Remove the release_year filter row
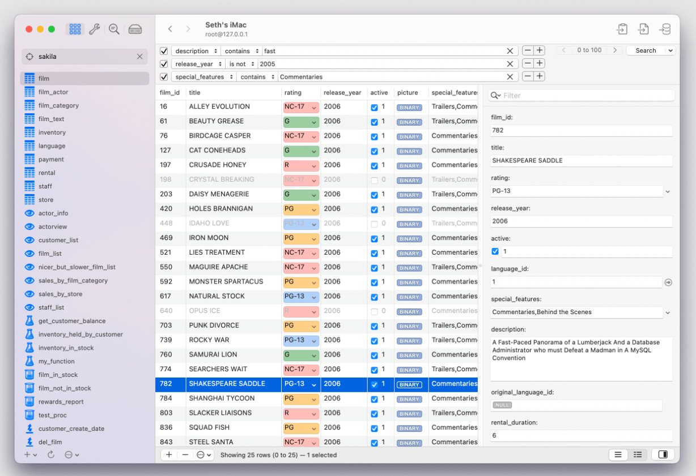The image size is (696, 476). [x=528, y=63]
